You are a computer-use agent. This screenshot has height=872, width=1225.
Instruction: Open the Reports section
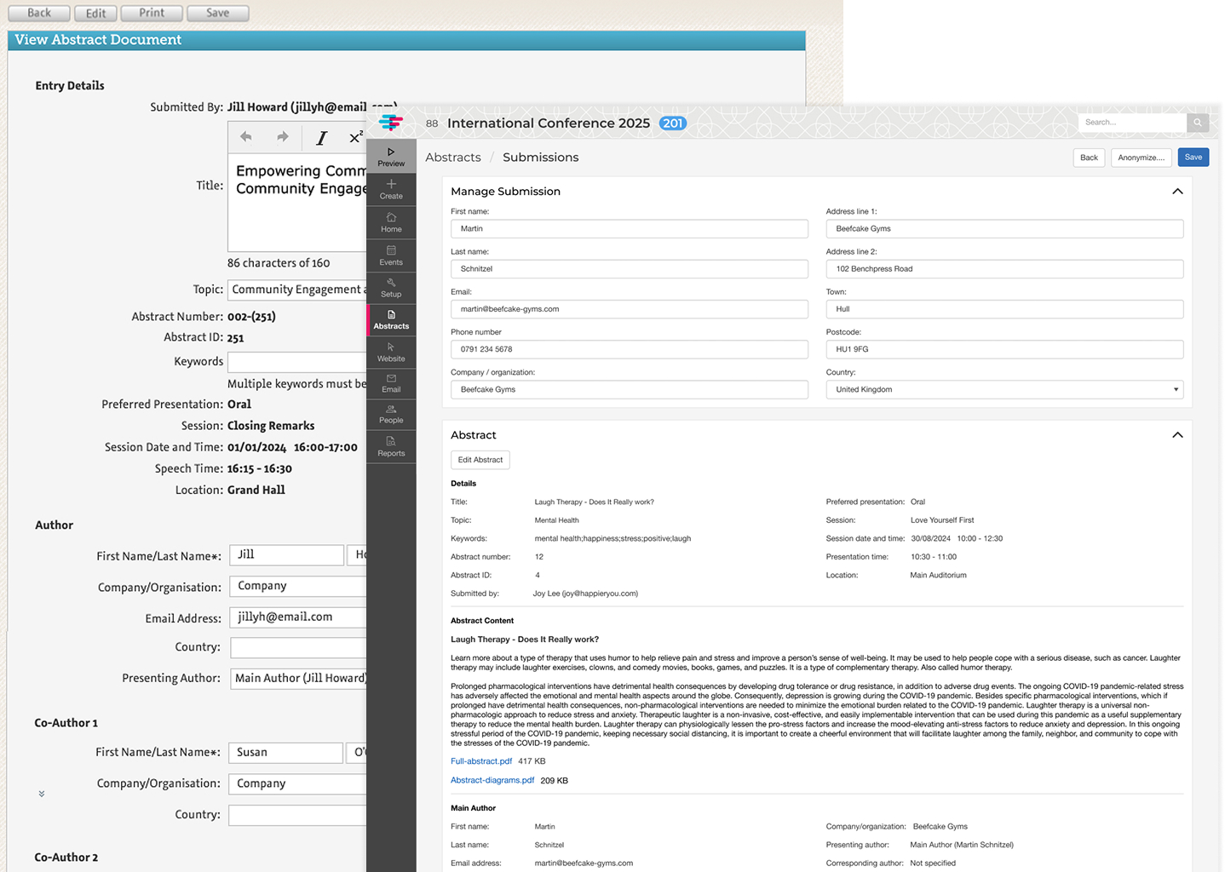[390, 445]
